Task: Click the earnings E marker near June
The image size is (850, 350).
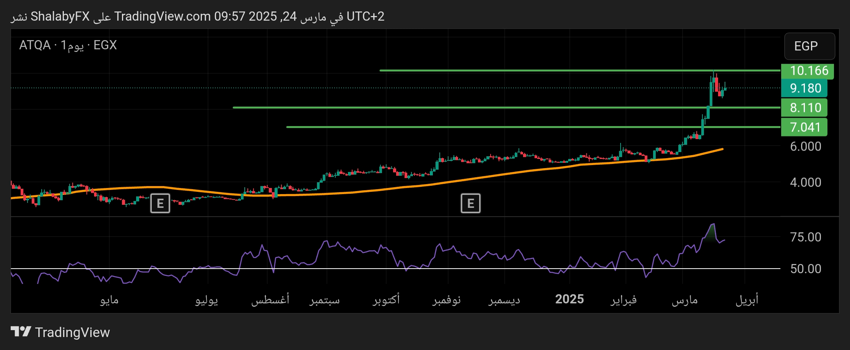Action: [160, 203]
